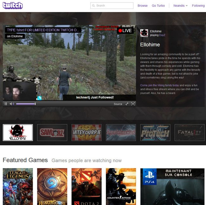Pause the Ellohime live stream
This screenshot has height=205, width=206.
(6, 104)
